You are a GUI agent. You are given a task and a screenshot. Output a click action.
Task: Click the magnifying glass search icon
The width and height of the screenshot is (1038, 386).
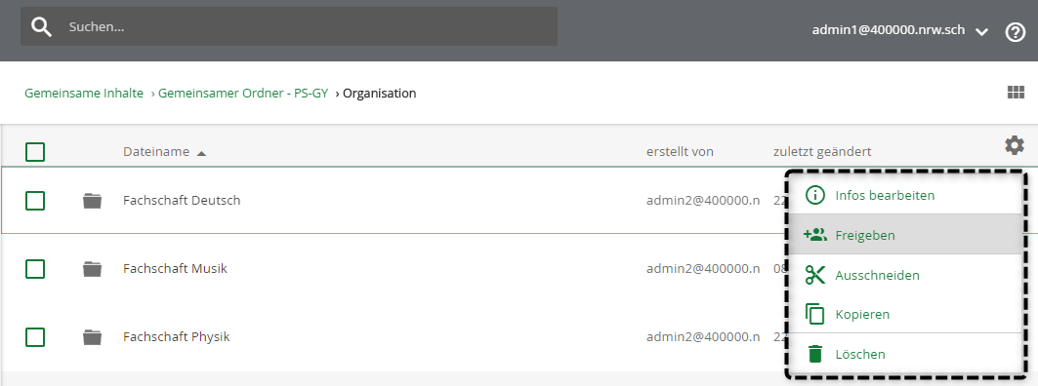coord(41,27)
